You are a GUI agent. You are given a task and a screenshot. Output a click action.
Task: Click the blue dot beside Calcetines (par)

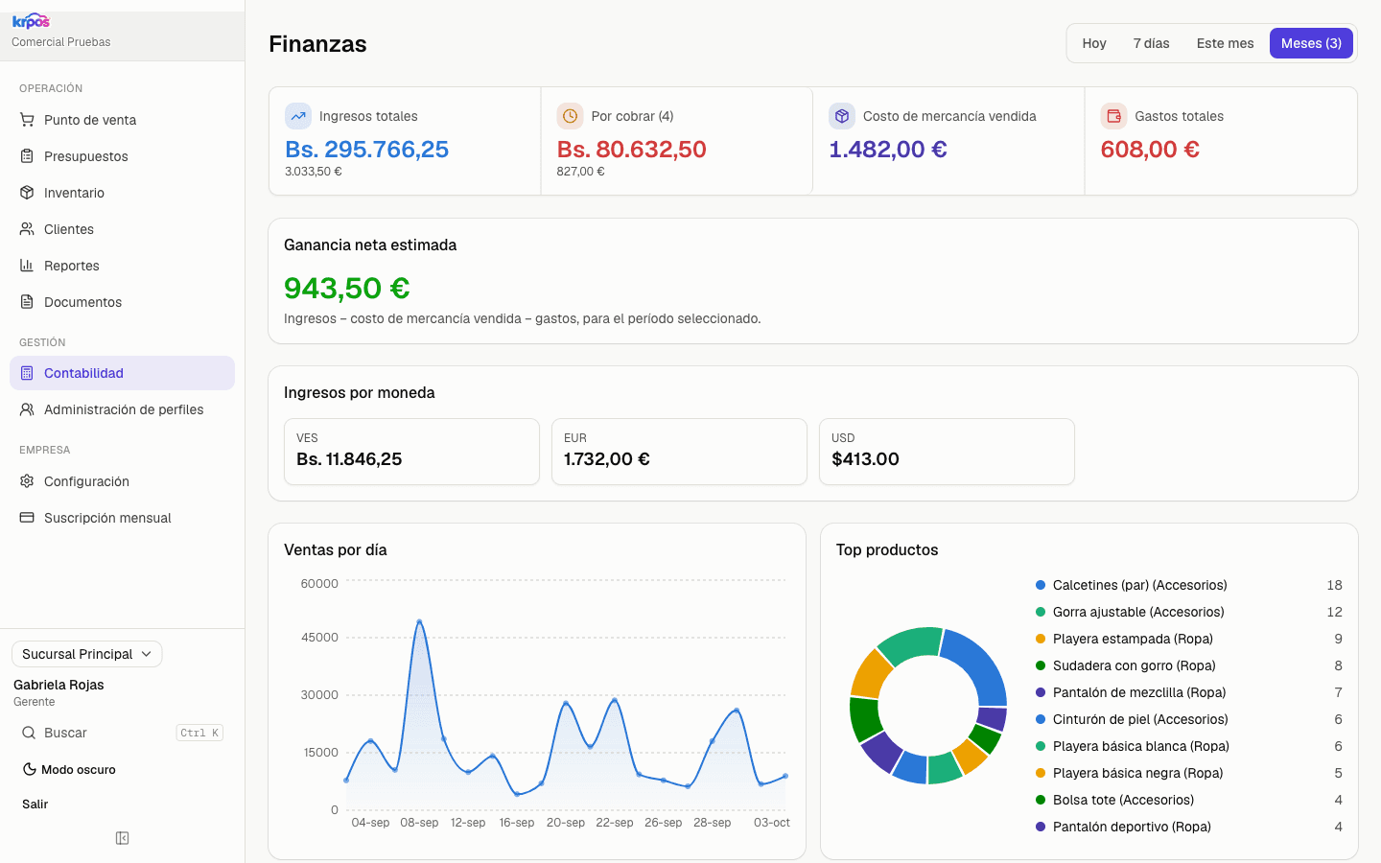click(1041, 585)
